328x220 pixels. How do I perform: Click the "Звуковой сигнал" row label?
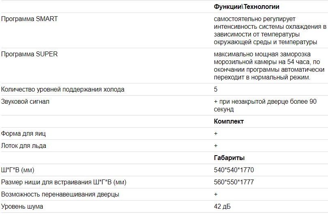click(x=25, y=101)
